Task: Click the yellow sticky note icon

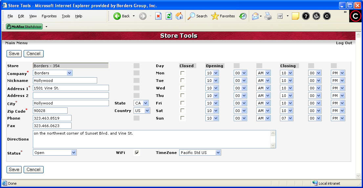Action: coord(295,16)
